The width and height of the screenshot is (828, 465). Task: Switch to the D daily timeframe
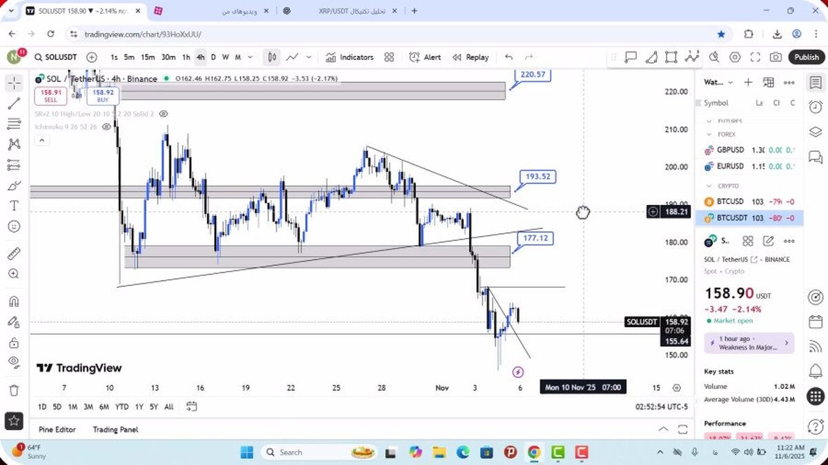[213, 57]
